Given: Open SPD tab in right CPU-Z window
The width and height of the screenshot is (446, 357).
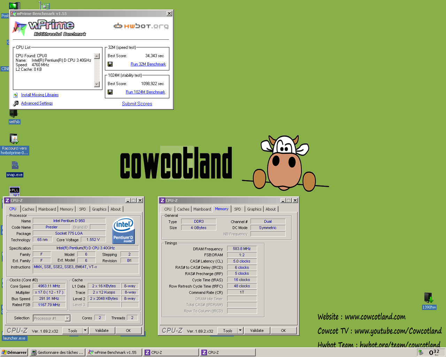Looking at the screenshot, I should (238, 209).
